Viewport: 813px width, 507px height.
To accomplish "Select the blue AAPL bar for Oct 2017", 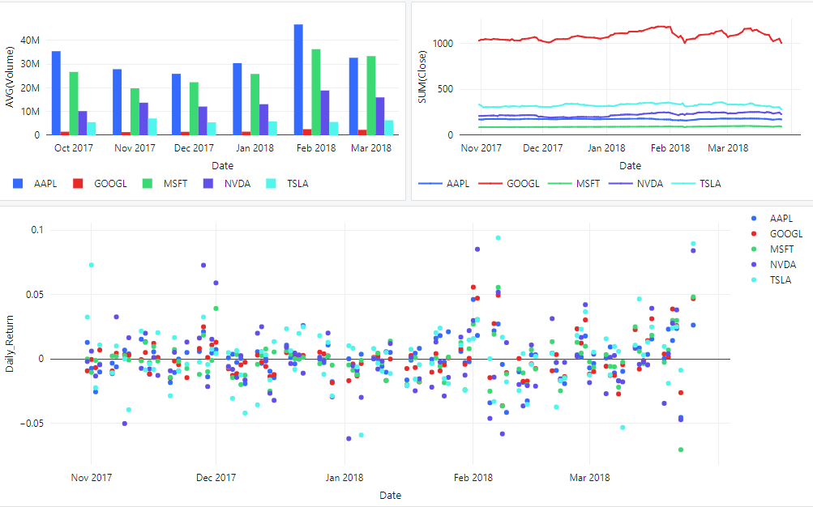I will [56, 93].
